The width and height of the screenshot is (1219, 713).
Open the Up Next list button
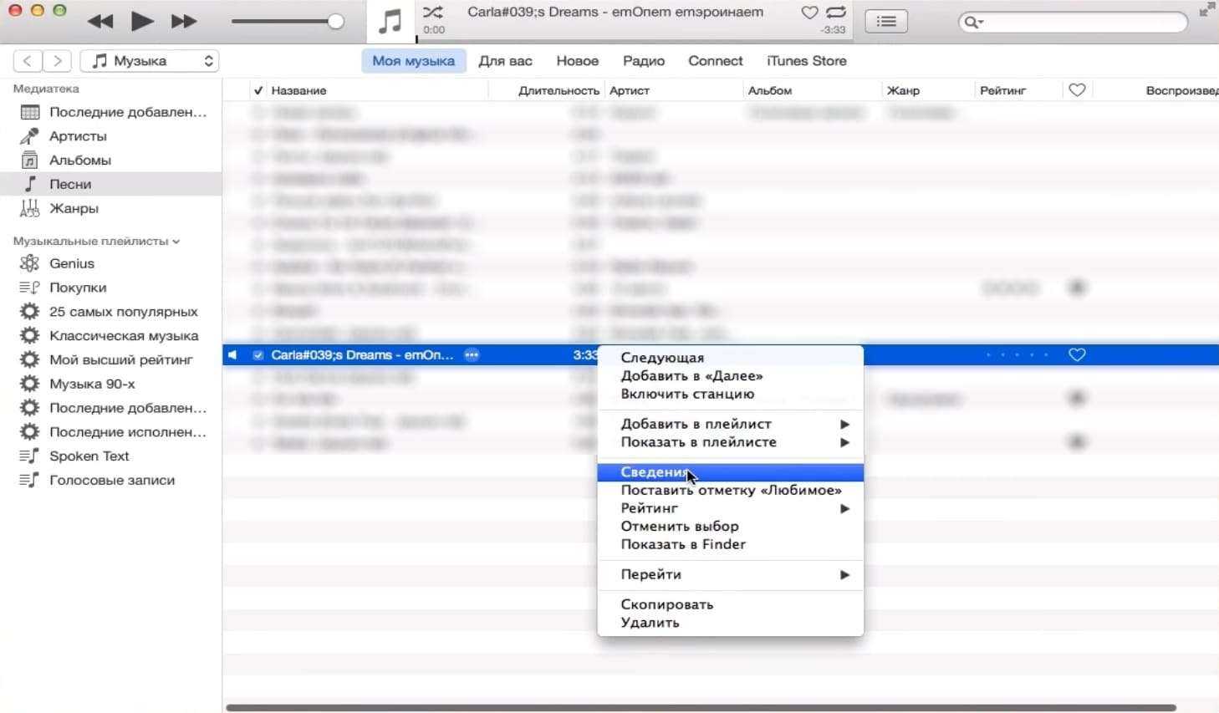886,22
